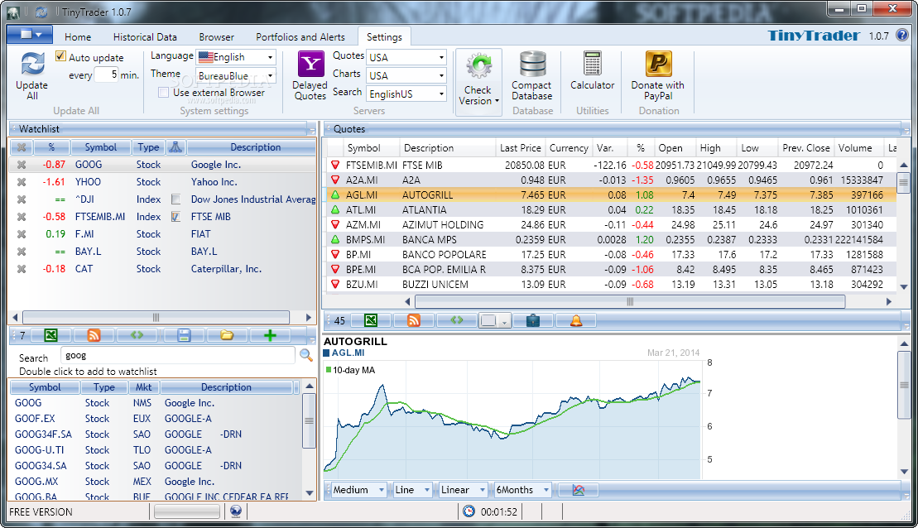Remove CAT from watchlist
The height and width of the screenshot is (528, 918).
21,269
